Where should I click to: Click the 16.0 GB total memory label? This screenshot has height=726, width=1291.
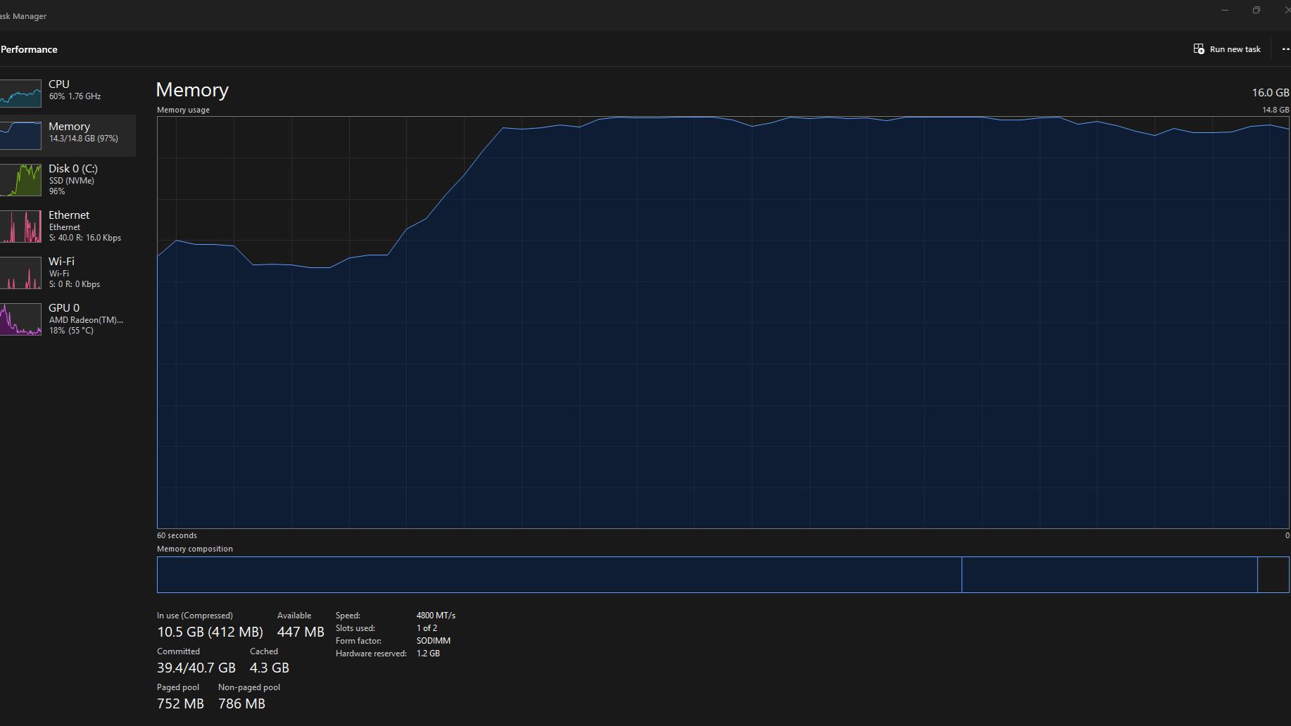point(1270,93)
